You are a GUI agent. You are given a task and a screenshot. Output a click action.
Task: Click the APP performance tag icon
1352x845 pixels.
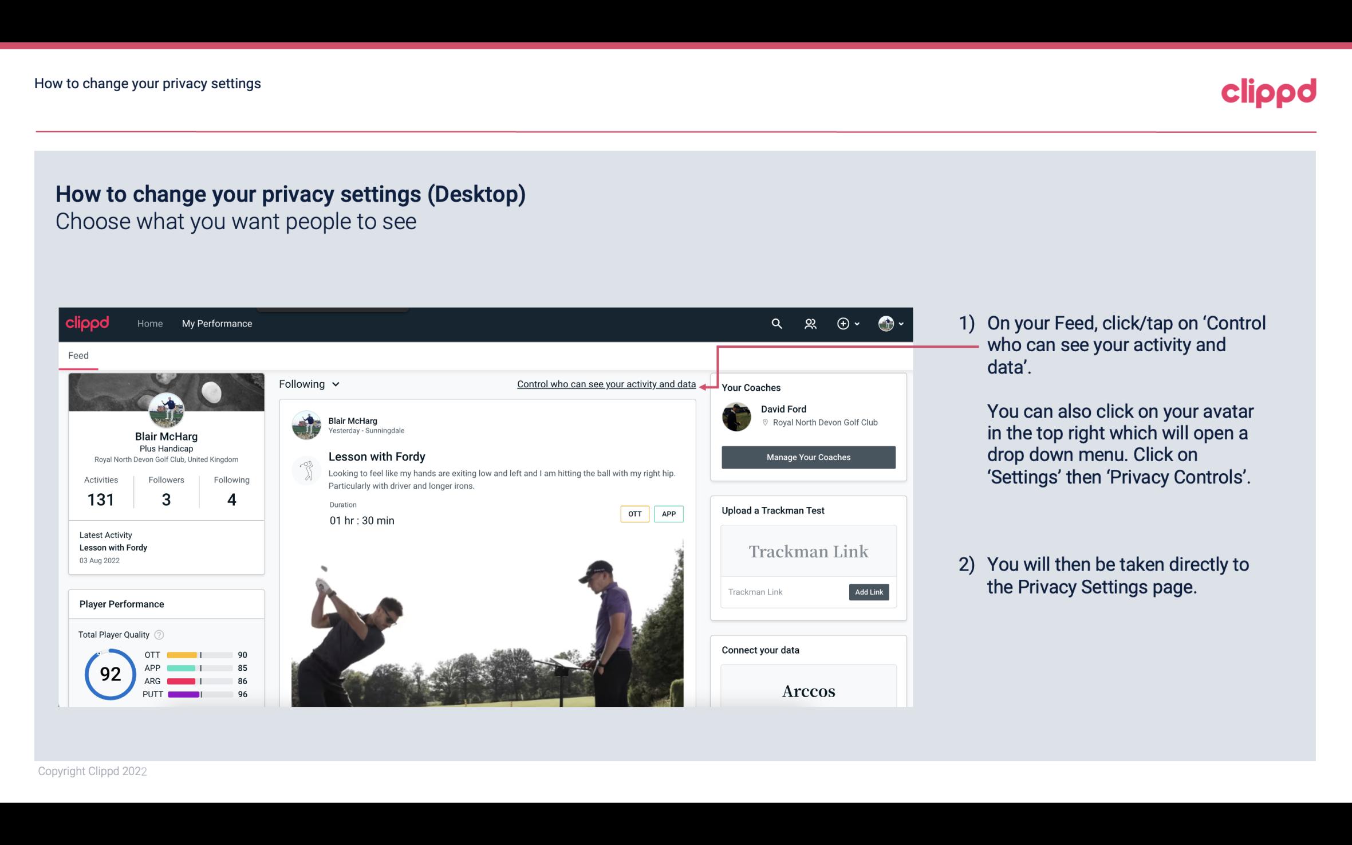coord(668,514)
